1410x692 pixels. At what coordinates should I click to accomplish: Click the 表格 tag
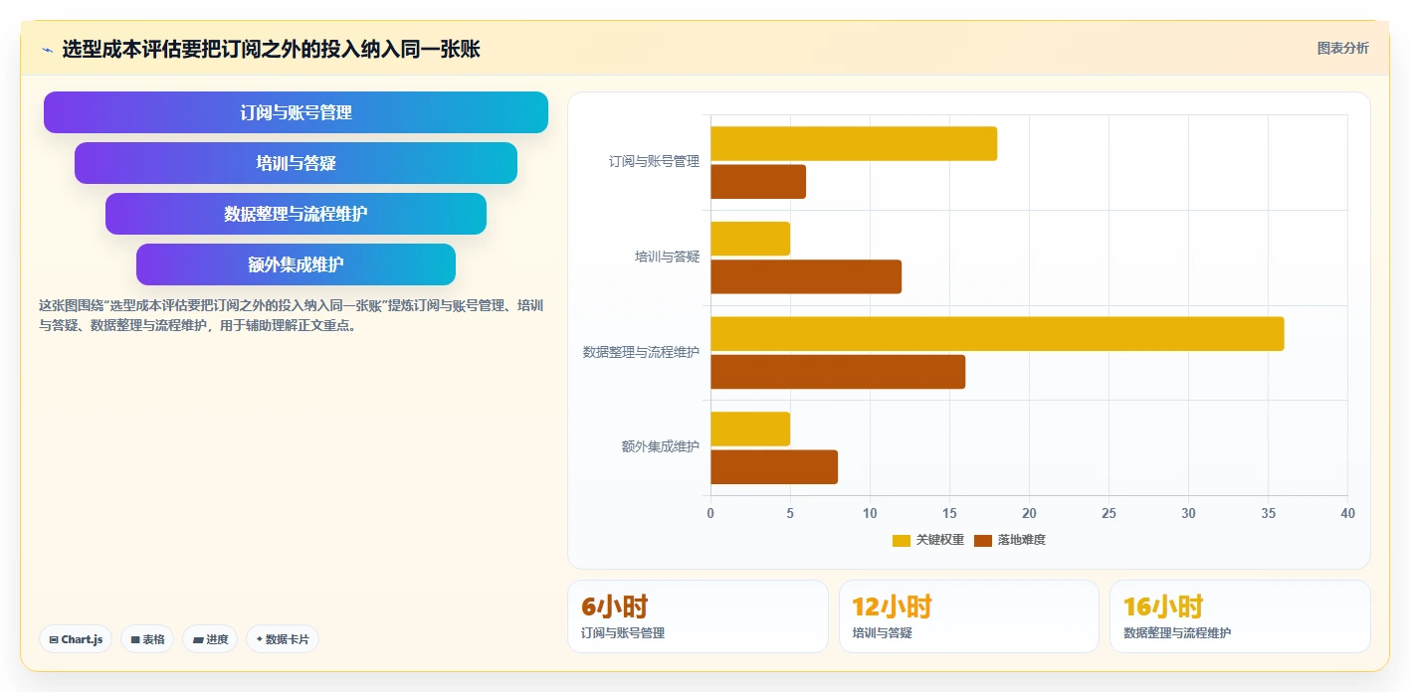(x=147, y=639)
